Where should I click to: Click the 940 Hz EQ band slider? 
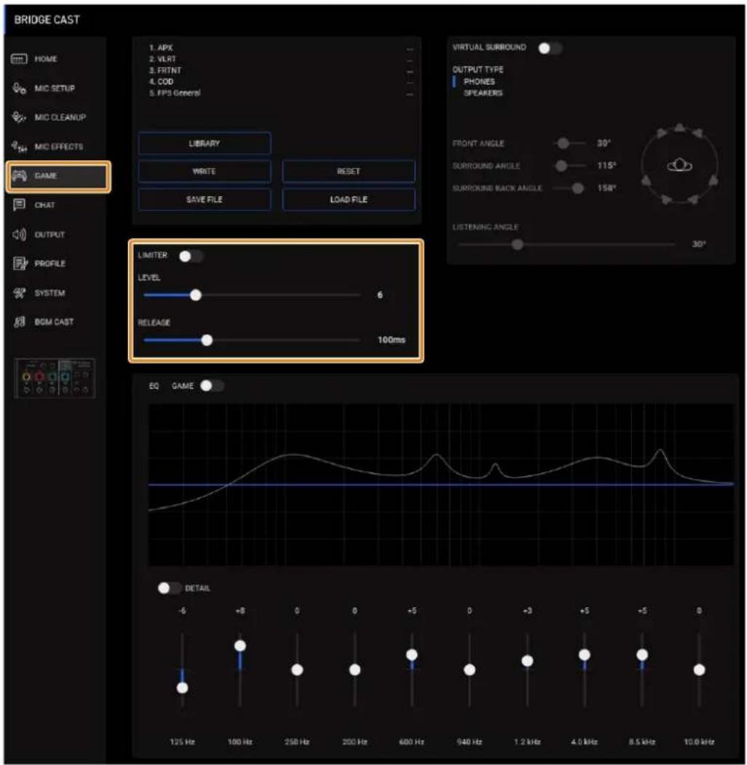470,670
